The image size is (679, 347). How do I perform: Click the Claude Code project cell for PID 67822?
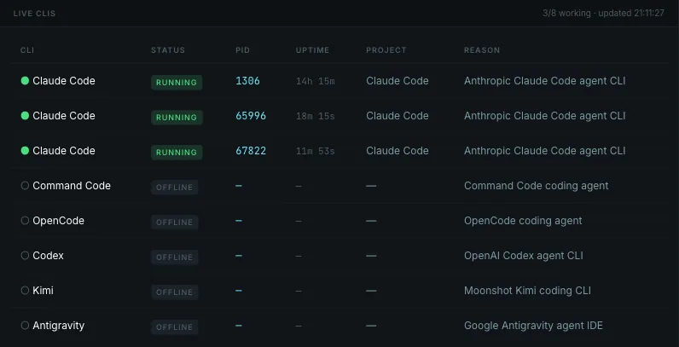click(x=398, y=151)
